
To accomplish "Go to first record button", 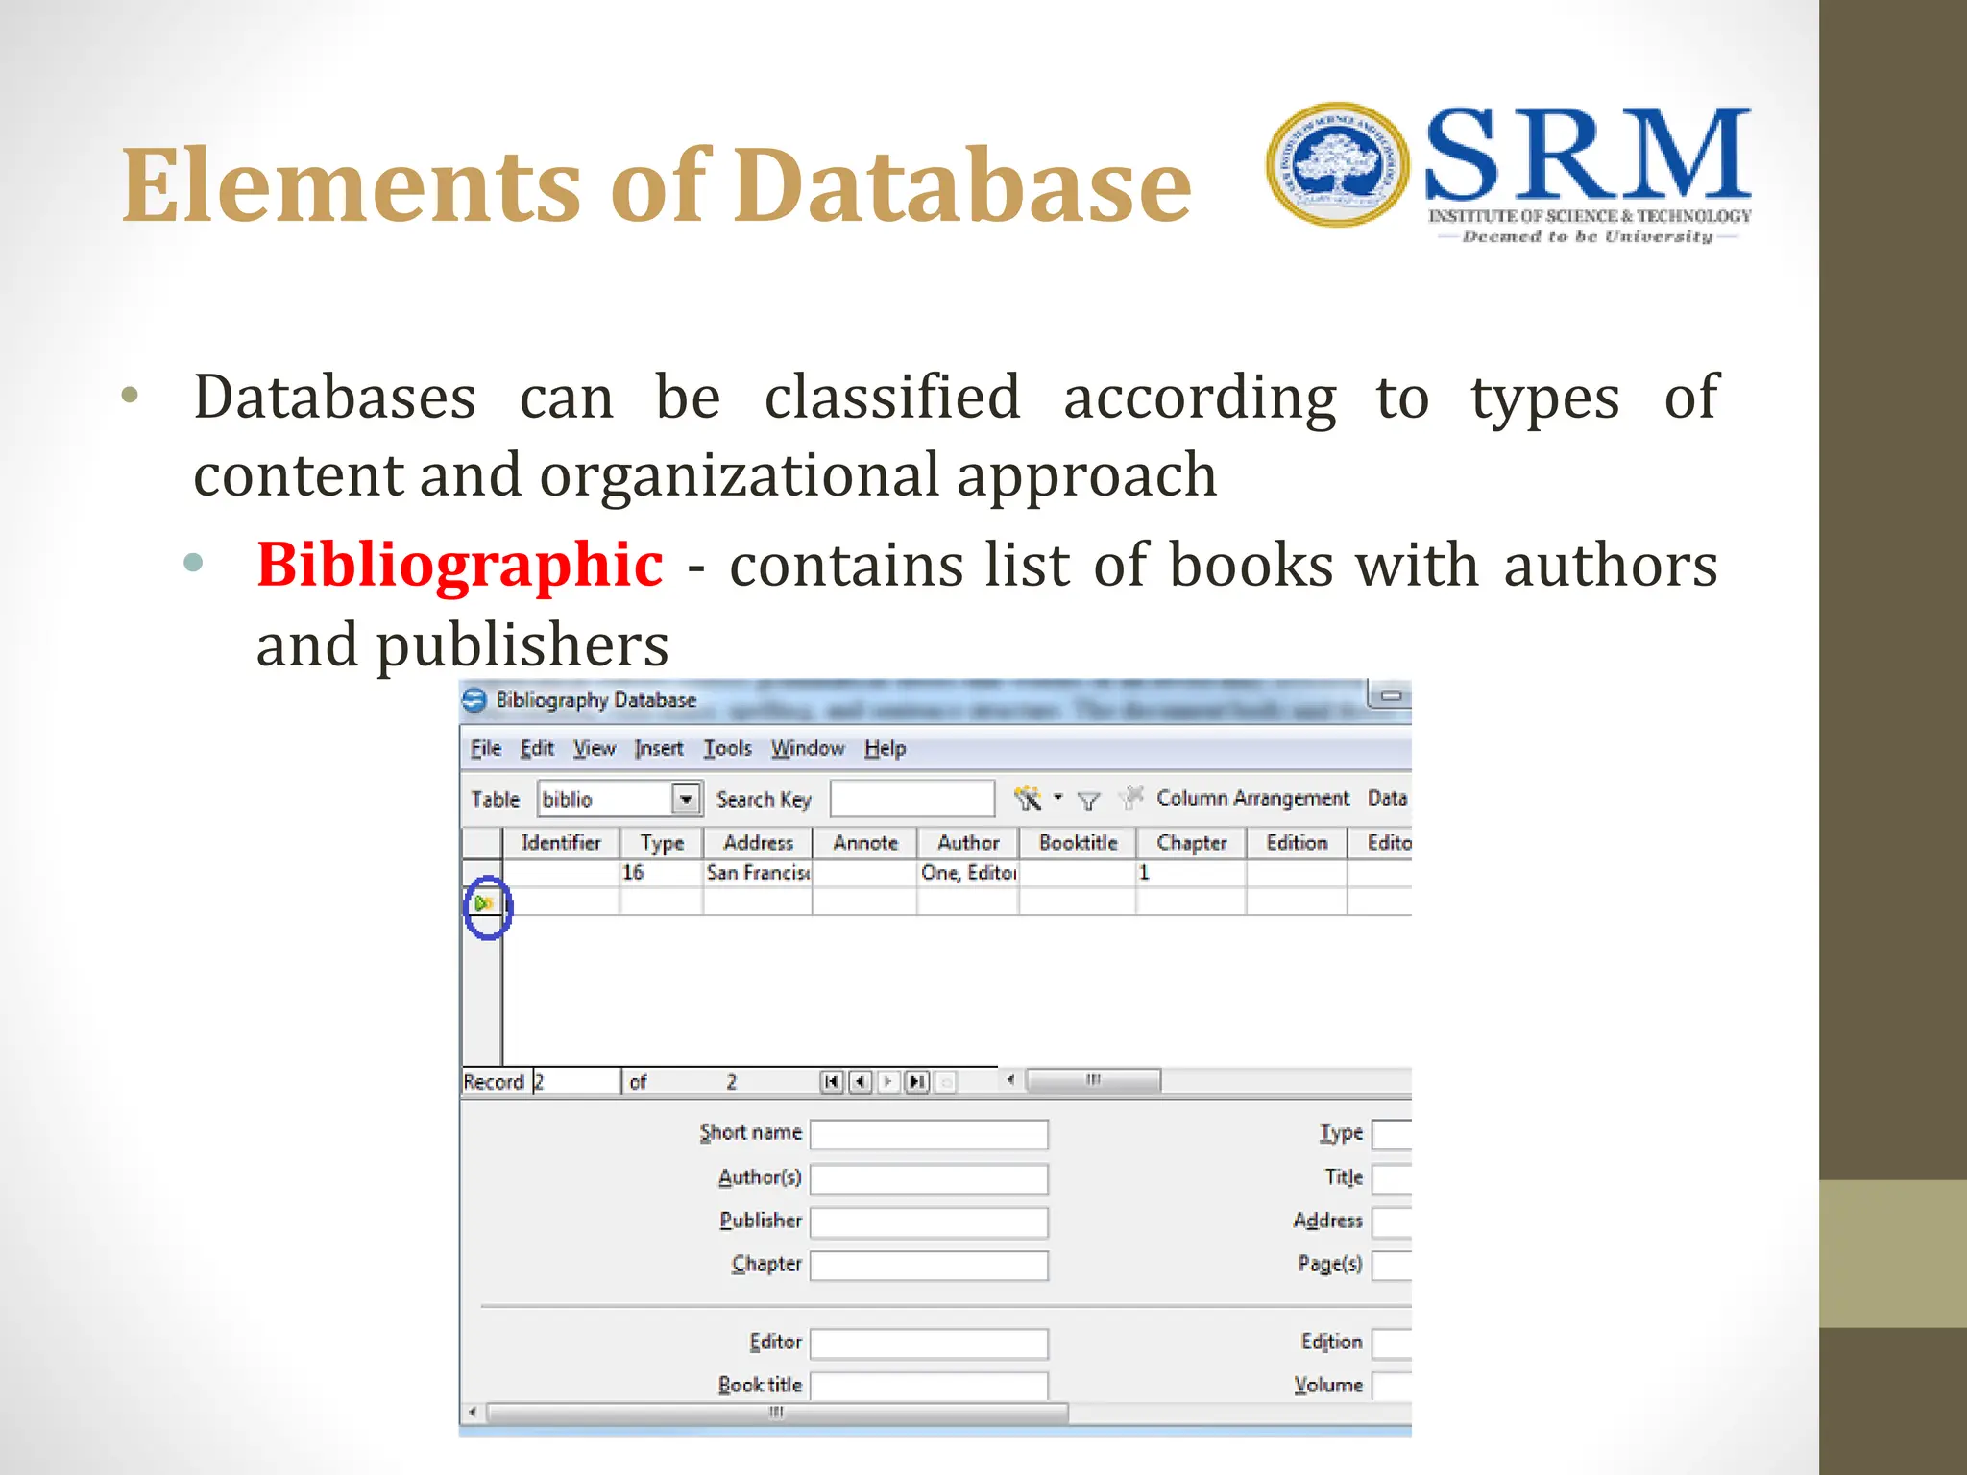I will click(x=831, y=1082).
